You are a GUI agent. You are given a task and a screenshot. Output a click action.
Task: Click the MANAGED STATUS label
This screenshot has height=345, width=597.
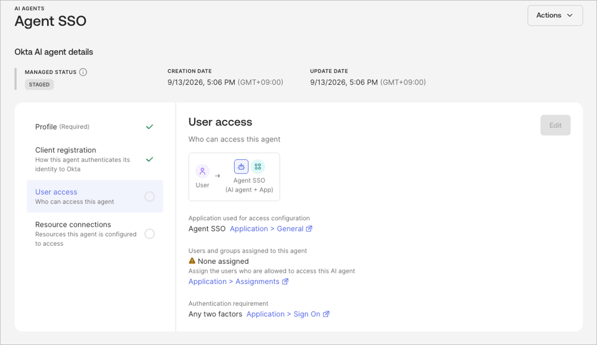[x=51, y=72]
